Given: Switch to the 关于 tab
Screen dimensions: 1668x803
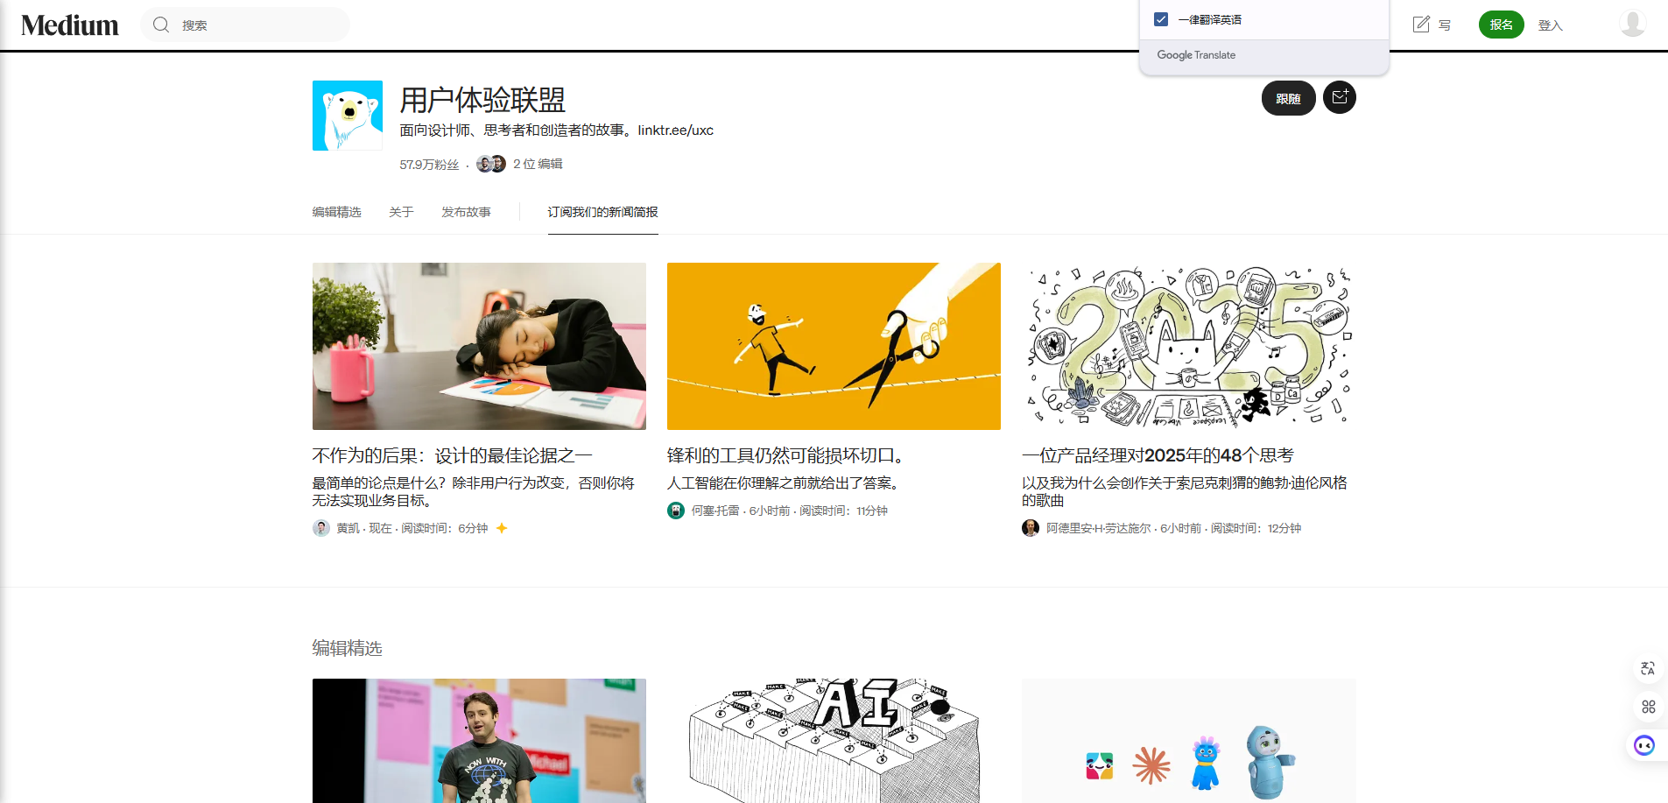Looking at the screenshot, I should pyautogui.click(x=401, y=211).
